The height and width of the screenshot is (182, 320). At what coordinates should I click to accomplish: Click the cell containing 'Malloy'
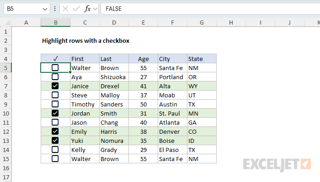114,95
